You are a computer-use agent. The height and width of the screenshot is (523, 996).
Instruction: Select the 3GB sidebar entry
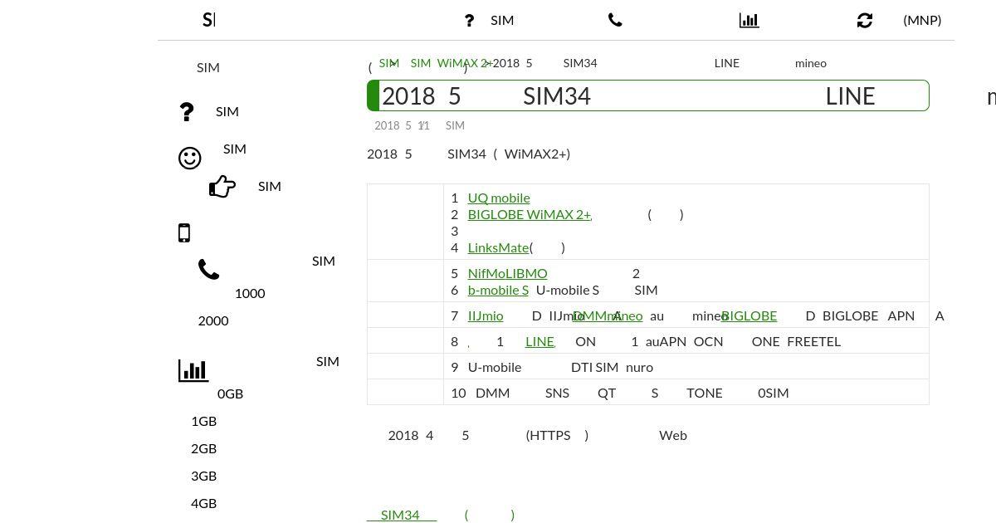coord(203,476)
